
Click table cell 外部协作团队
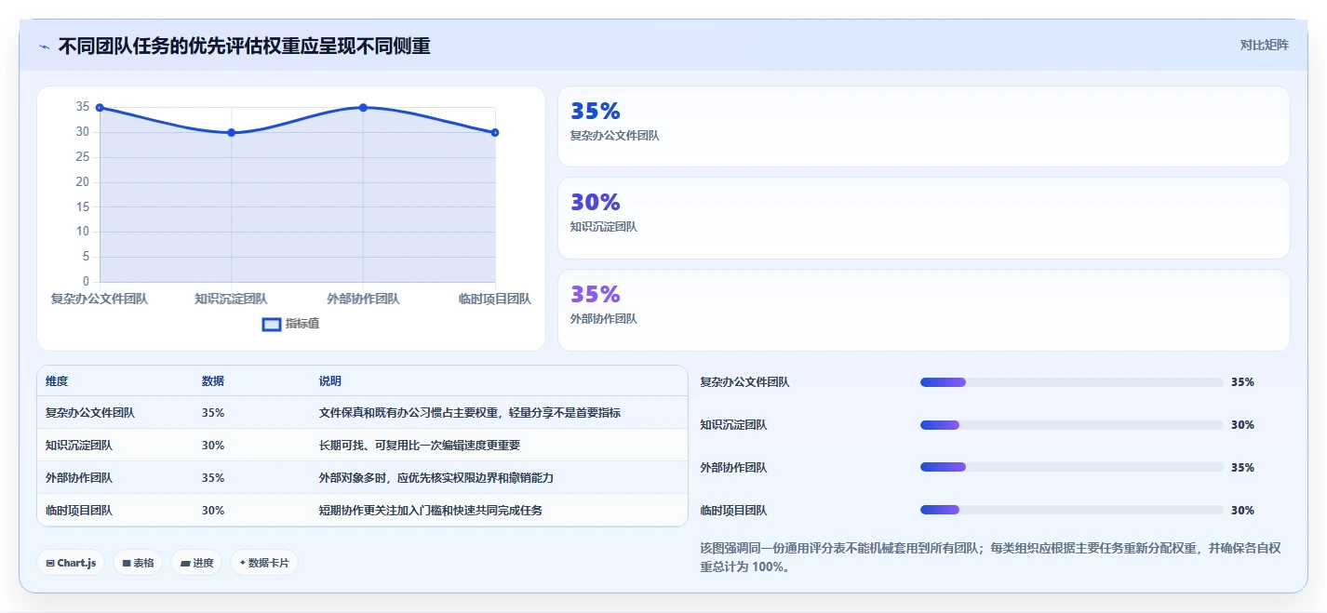click(x=79, y=478)
